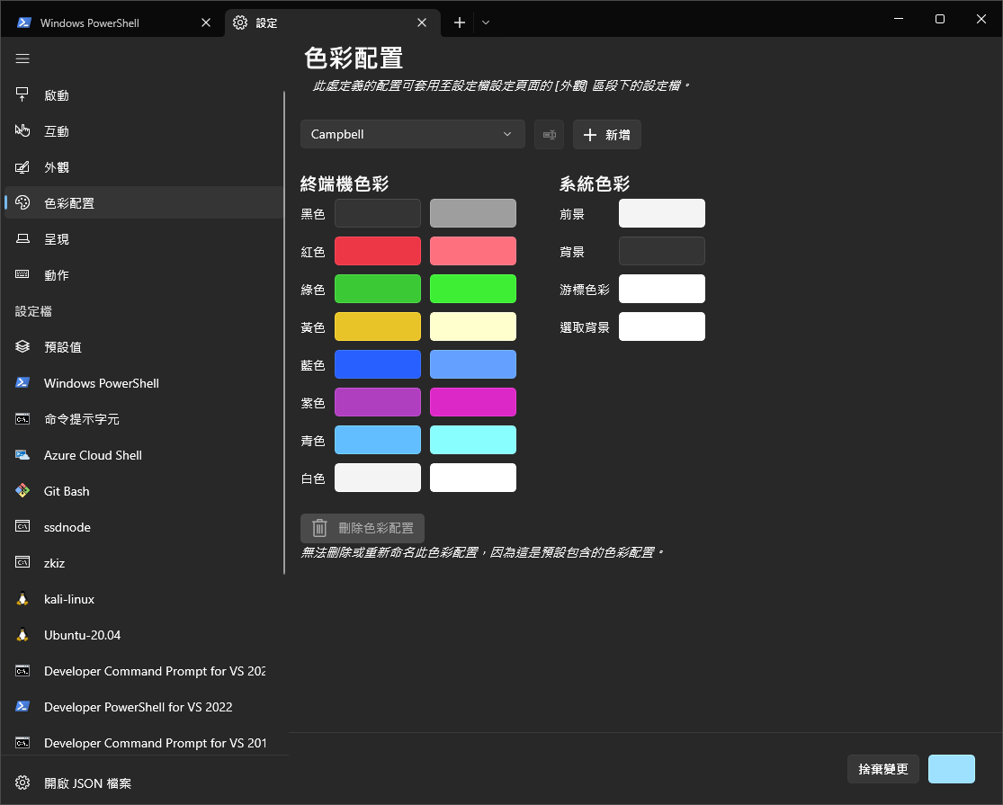Image resolution: width=1003 pixels, height=805 pixels.
Task: Close the 設定 settings tab
Action: point(422,23)
